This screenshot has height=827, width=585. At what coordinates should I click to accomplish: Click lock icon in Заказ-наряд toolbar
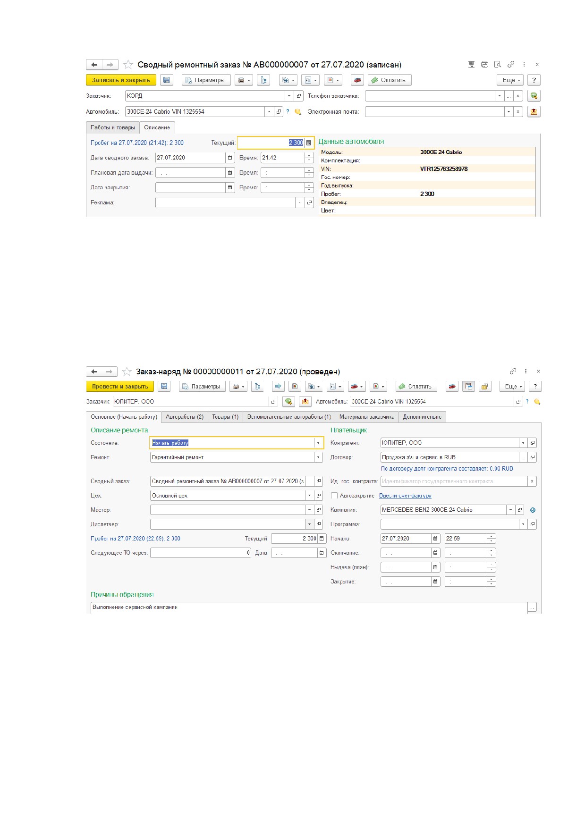[484, 387]
